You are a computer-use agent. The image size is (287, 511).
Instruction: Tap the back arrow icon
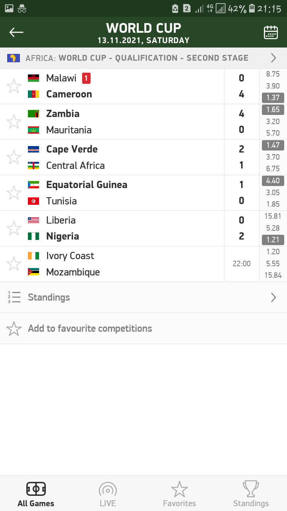pyautogui.click(x=17, y=32)
